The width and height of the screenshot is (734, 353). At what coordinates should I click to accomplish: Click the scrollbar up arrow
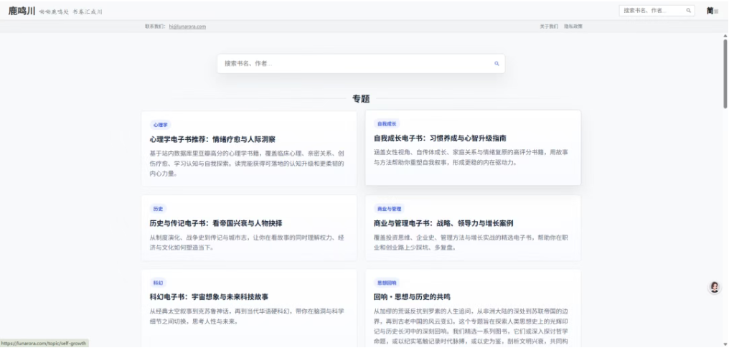725,36
